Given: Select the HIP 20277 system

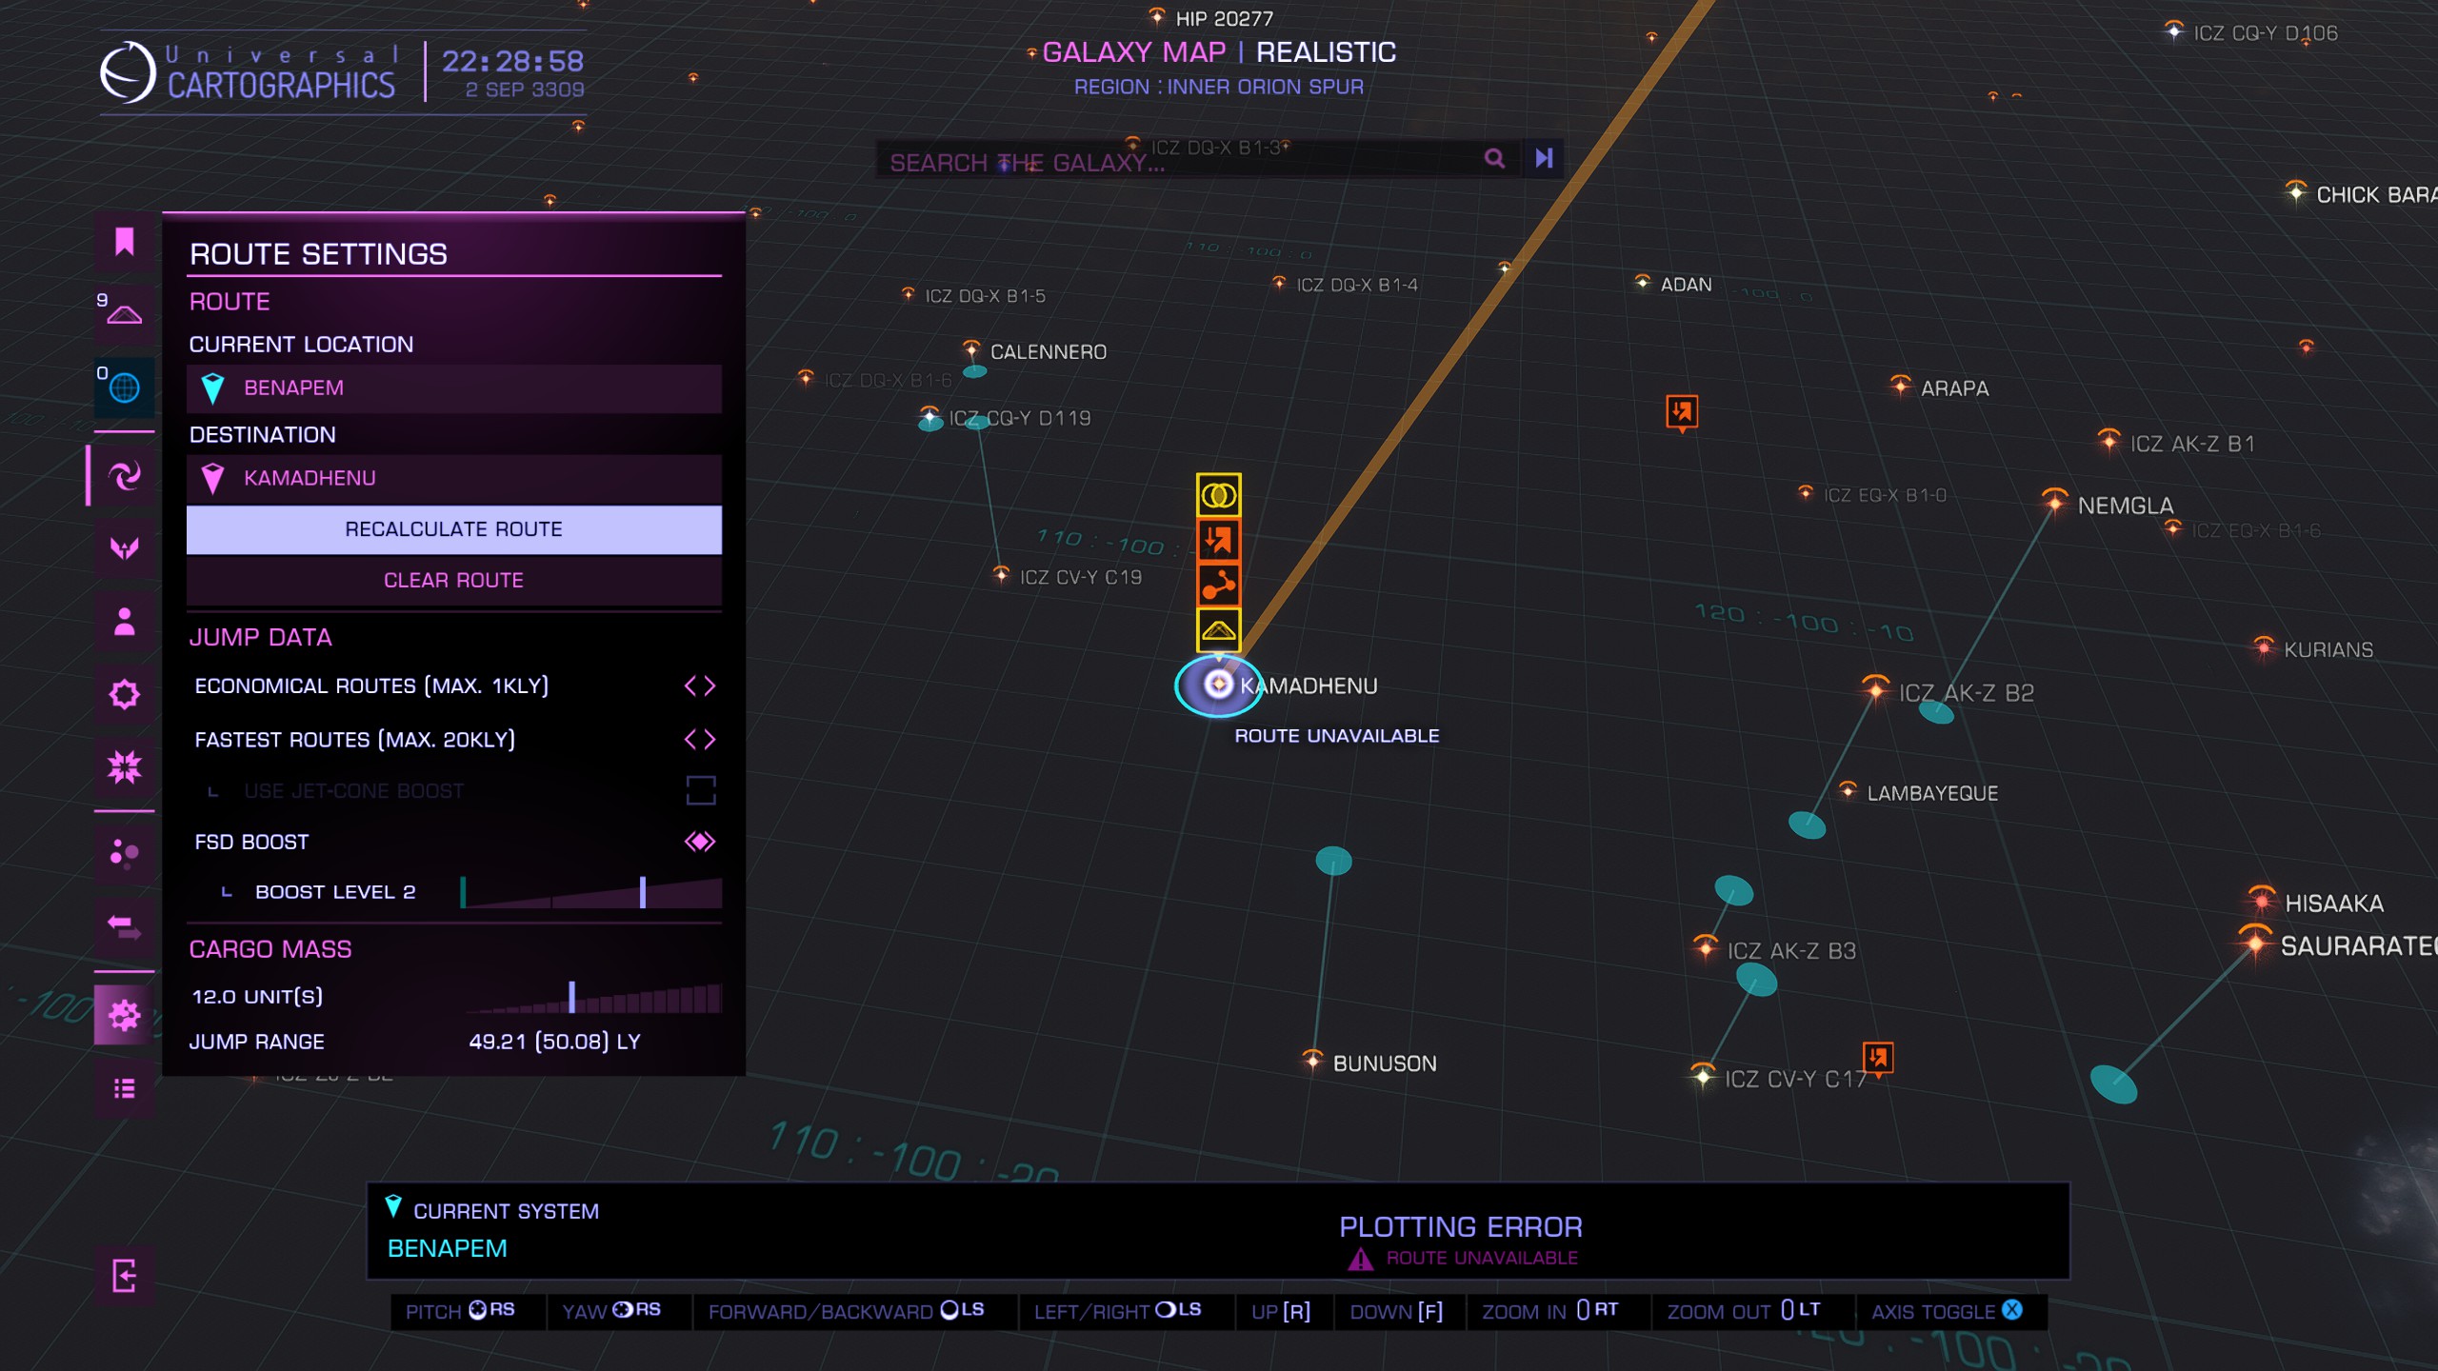Looking at the screenshot, I should pos(1156,16).
